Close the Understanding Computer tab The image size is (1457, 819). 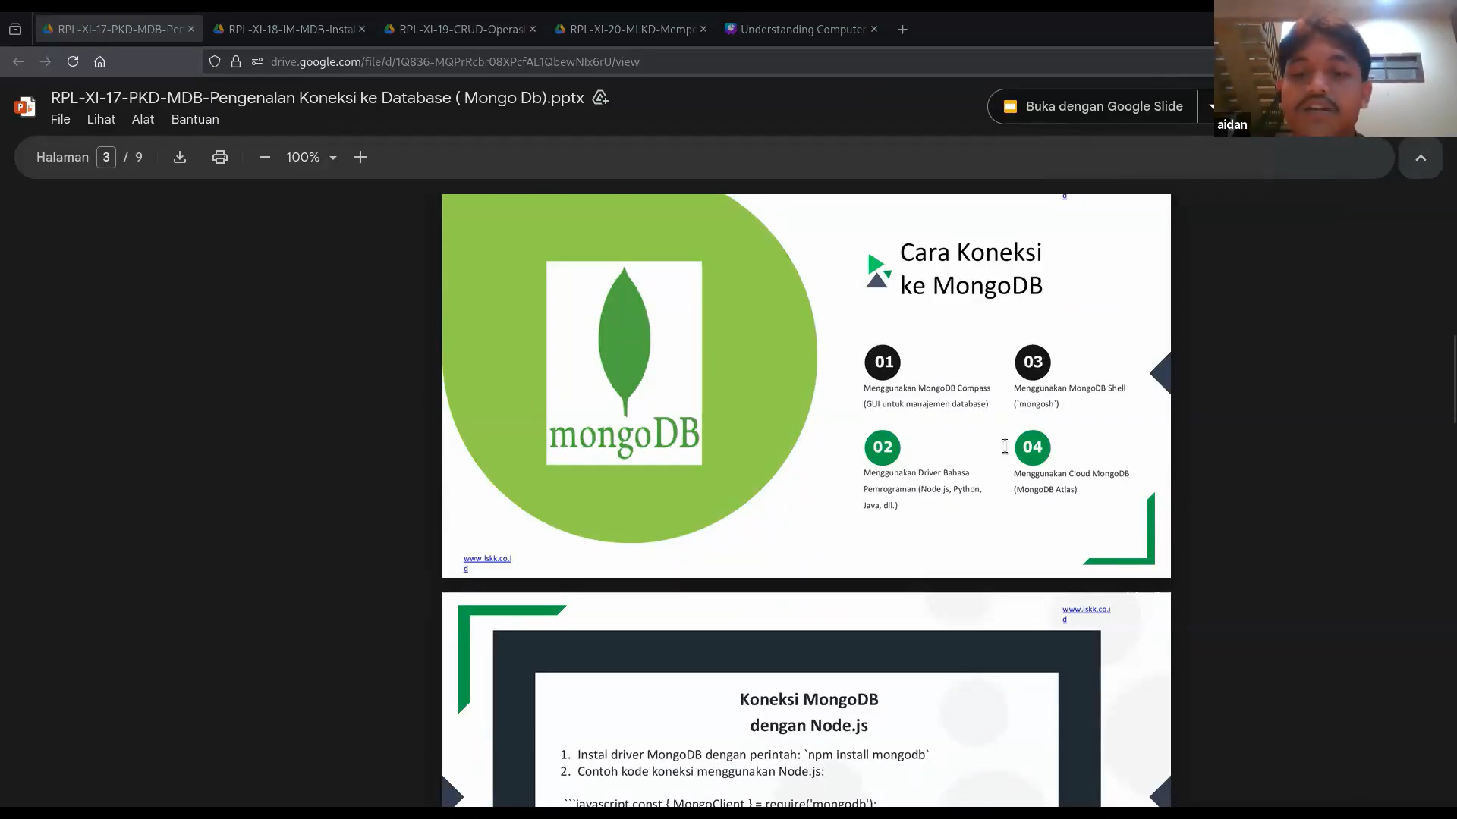click(x=874, y=30)
